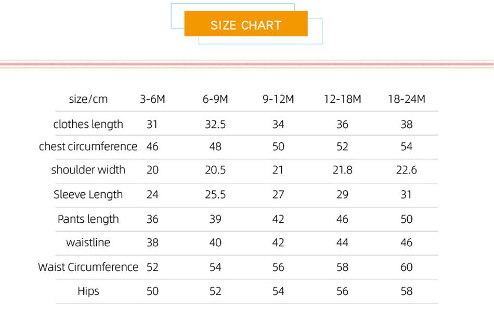
Task: Click the 32.5 clothes length value
Action: click(215, 124)
